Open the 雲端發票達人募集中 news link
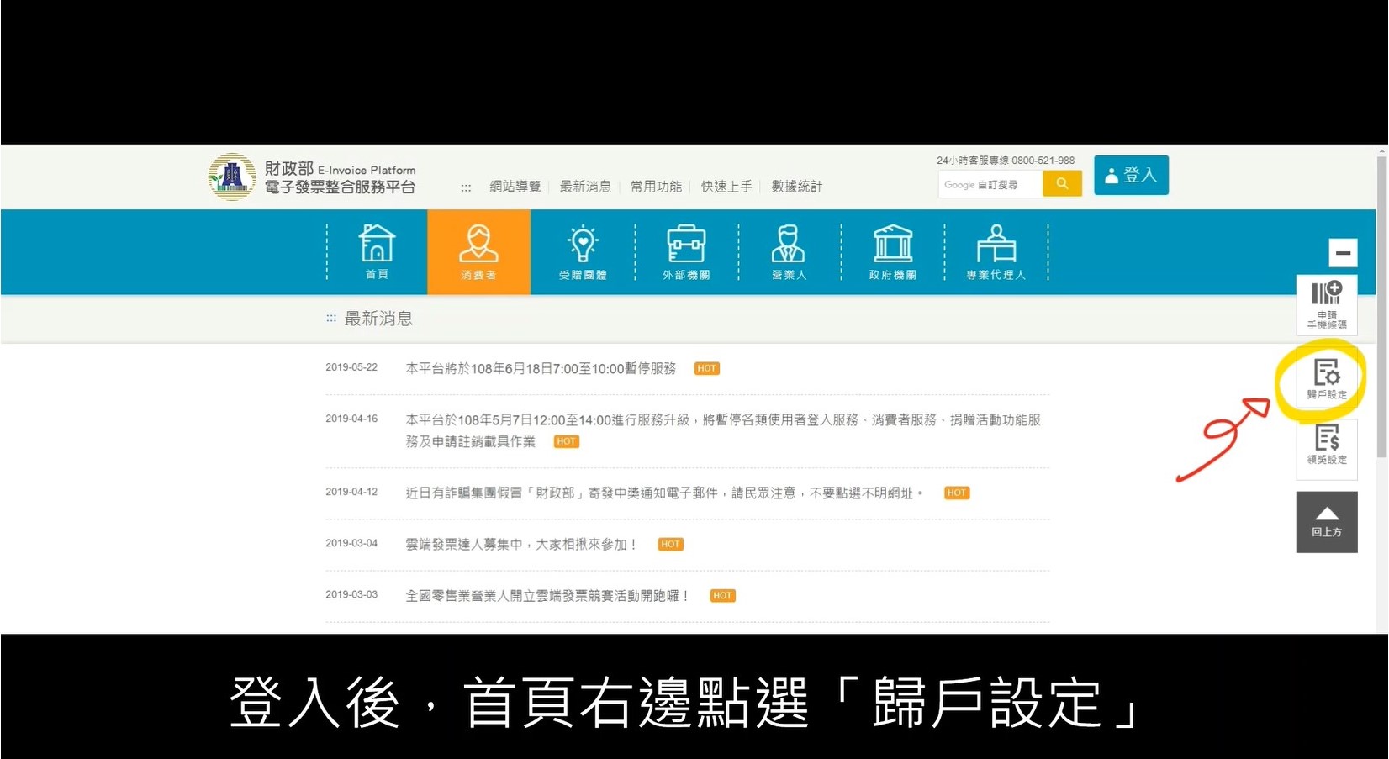Image resolution: width=1389 pixels, height=759 pixels. (521, 545)
